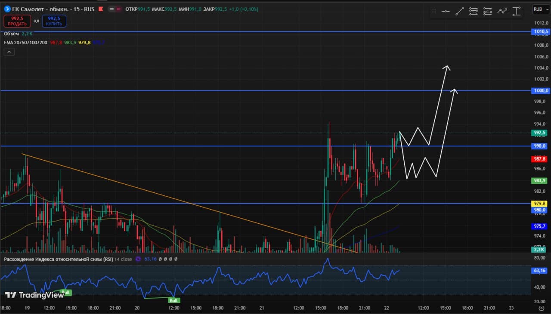Grab the drawing toolbar drag handle
Screen dimensions: 551x314
434,12
